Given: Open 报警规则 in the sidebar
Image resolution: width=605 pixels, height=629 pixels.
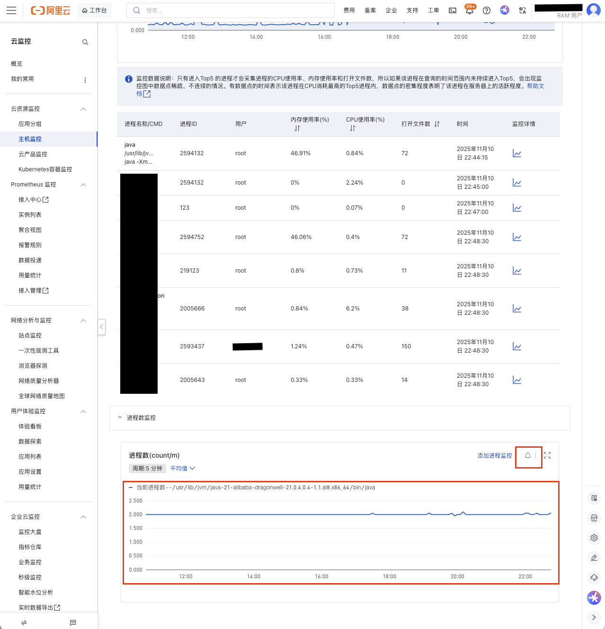Looking at the screenshot, I should pyautogui.click(x=30, y=245).
